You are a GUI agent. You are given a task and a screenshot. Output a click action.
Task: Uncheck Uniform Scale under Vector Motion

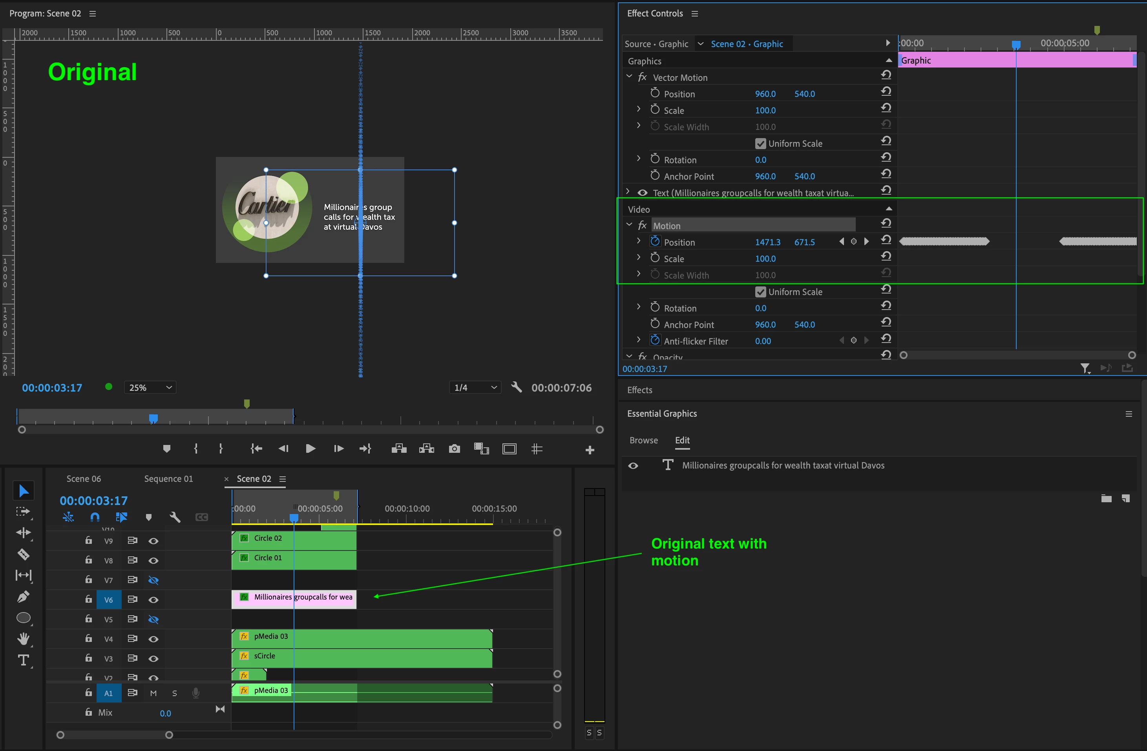point(760,144)
